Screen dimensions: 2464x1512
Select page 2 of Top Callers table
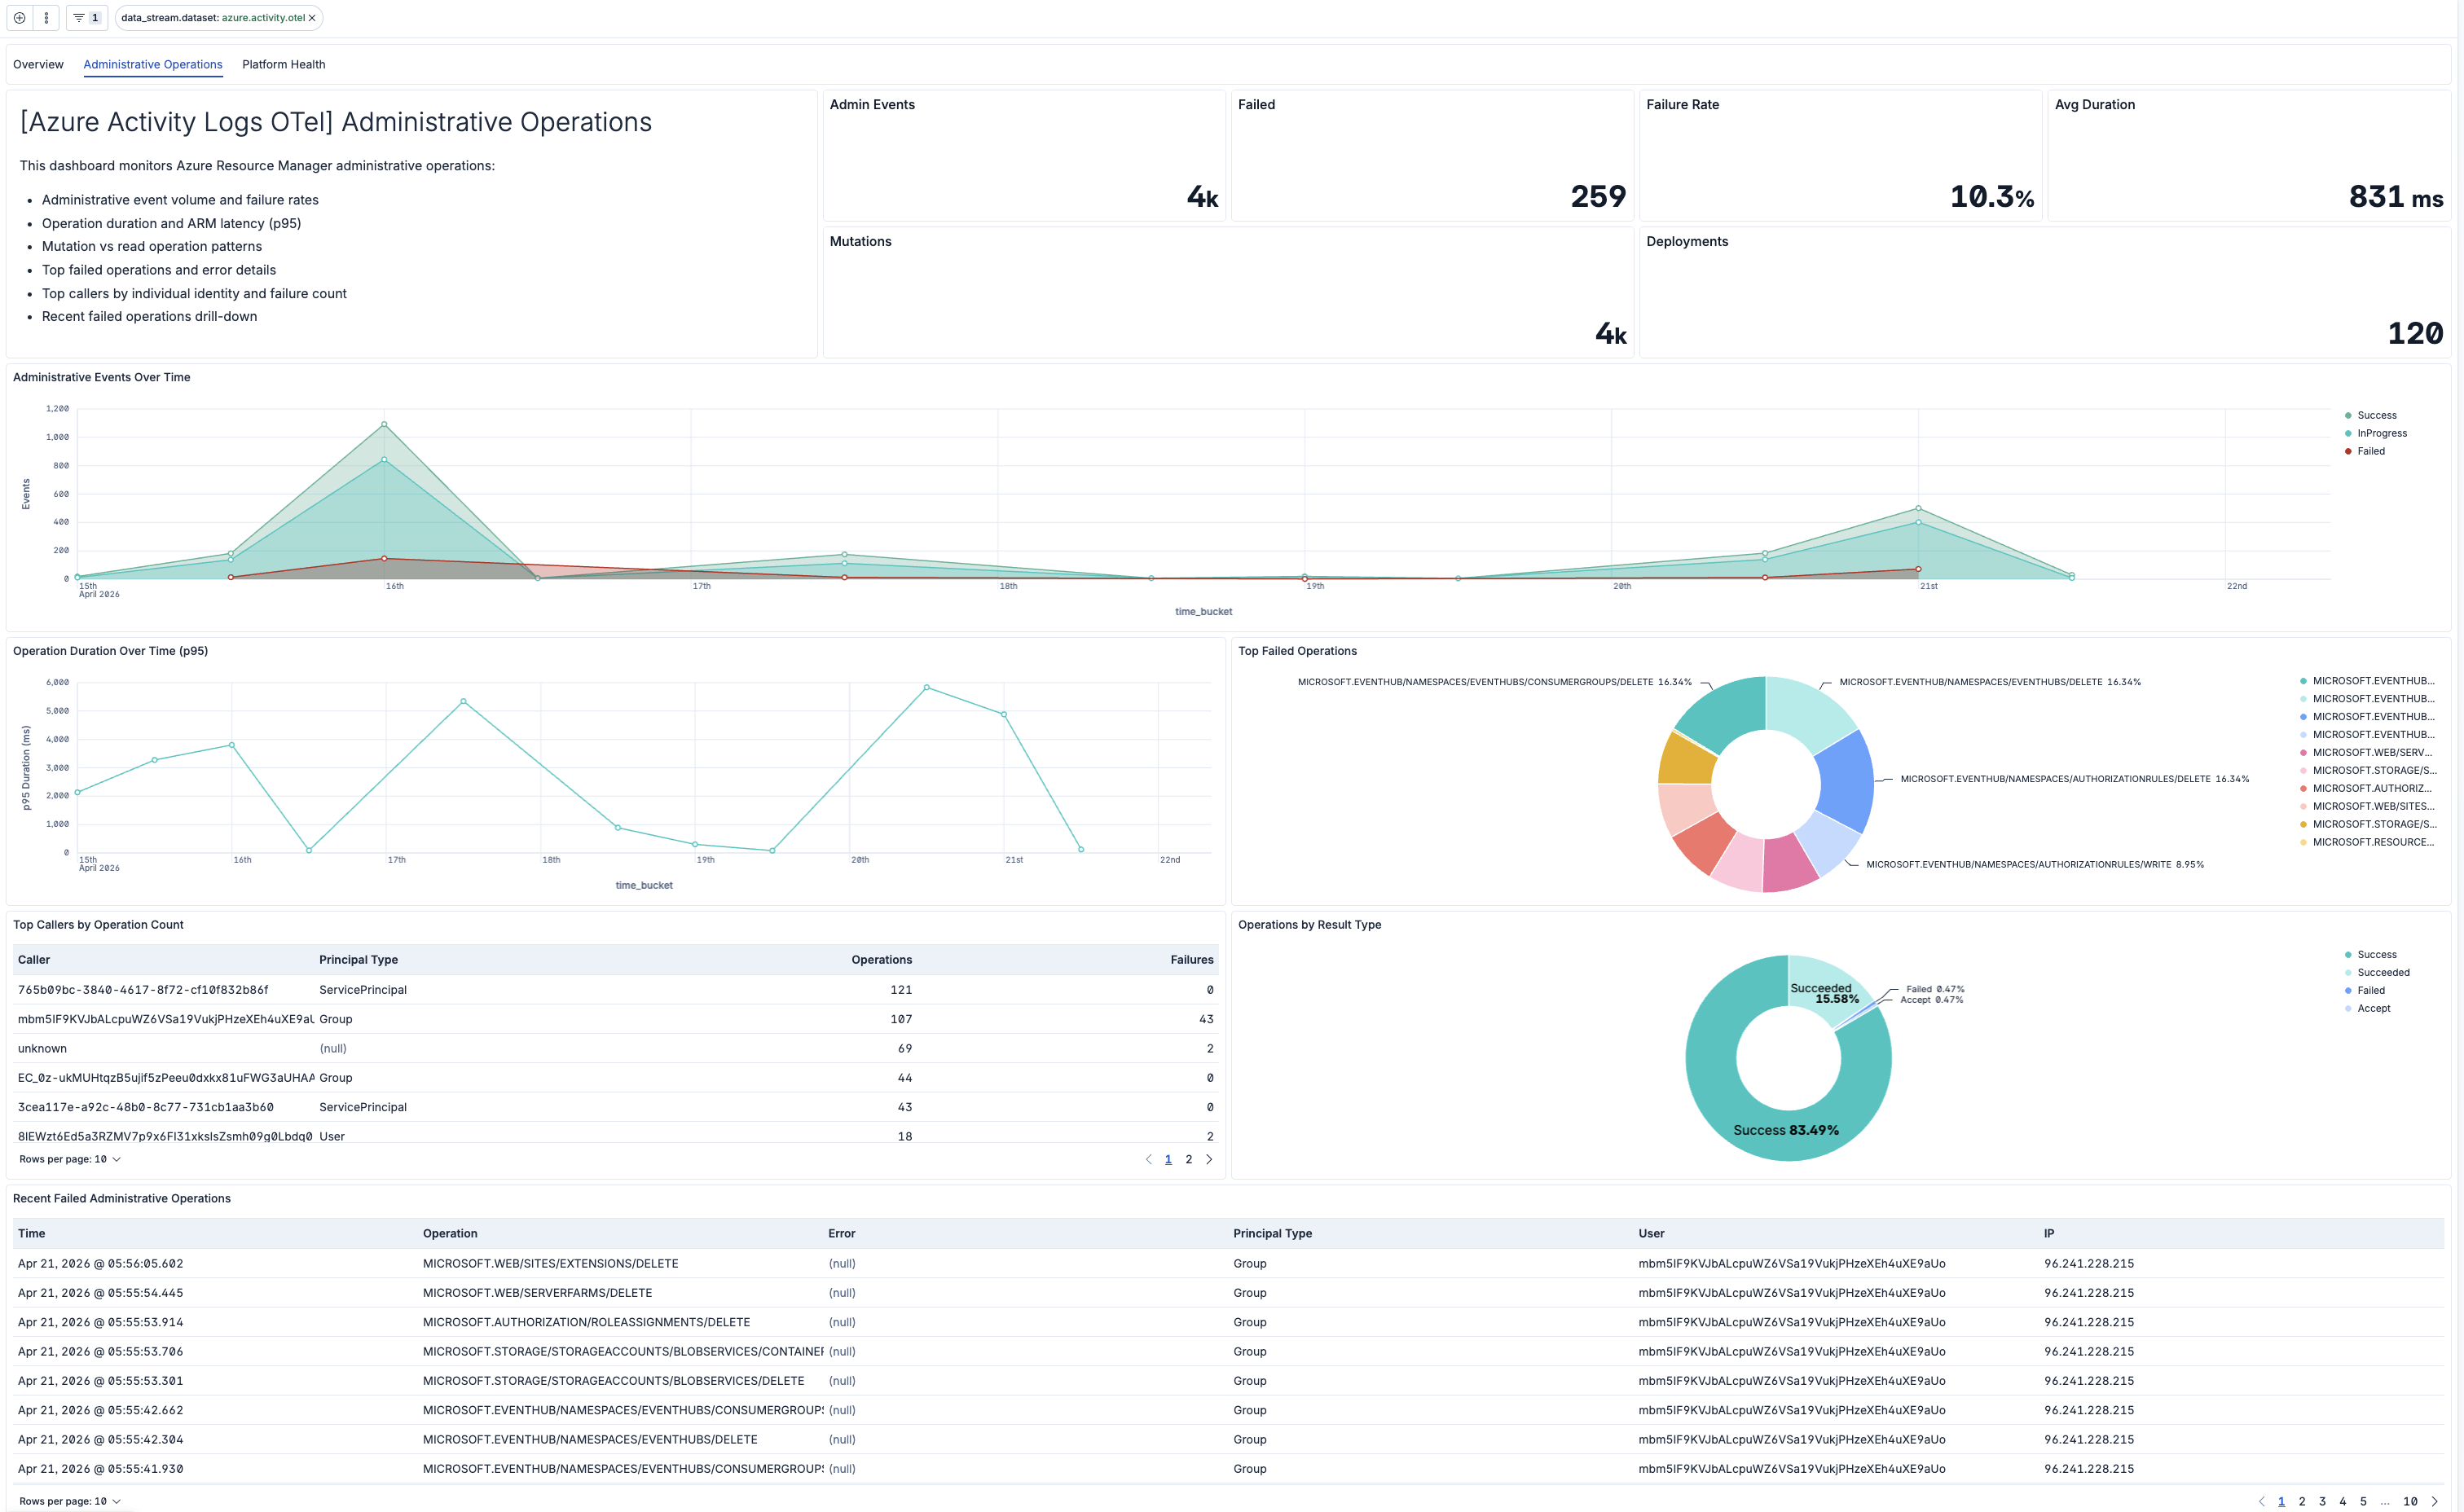(x=1189, y=1159)
